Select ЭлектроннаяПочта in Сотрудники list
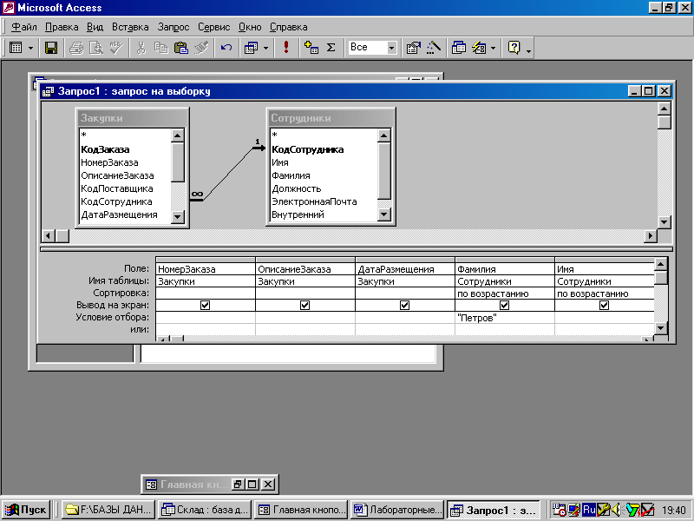The width and height of the screenshot is (694, 521). [314, 201]
